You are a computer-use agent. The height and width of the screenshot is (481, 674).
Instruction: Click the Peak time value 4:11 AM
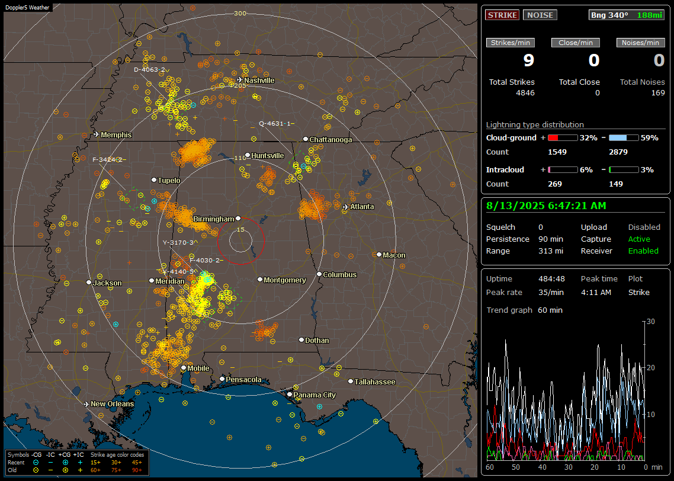(x=596, y=292)
